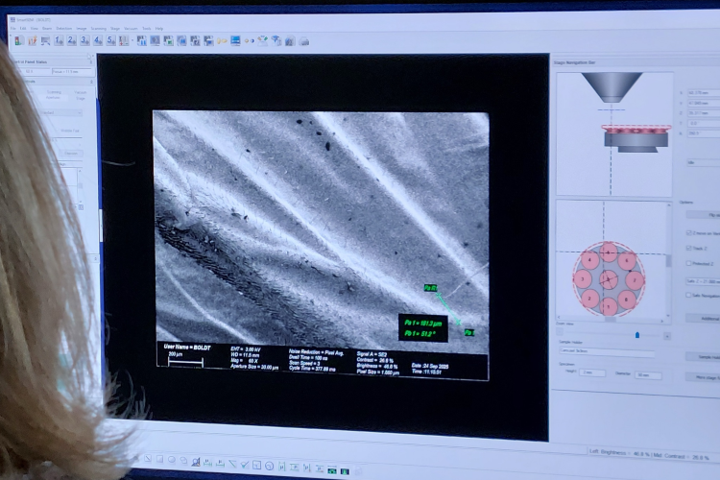Click the first icon in the main toolbar
This screenshot has width=720, height=480.
pos(17,40)
